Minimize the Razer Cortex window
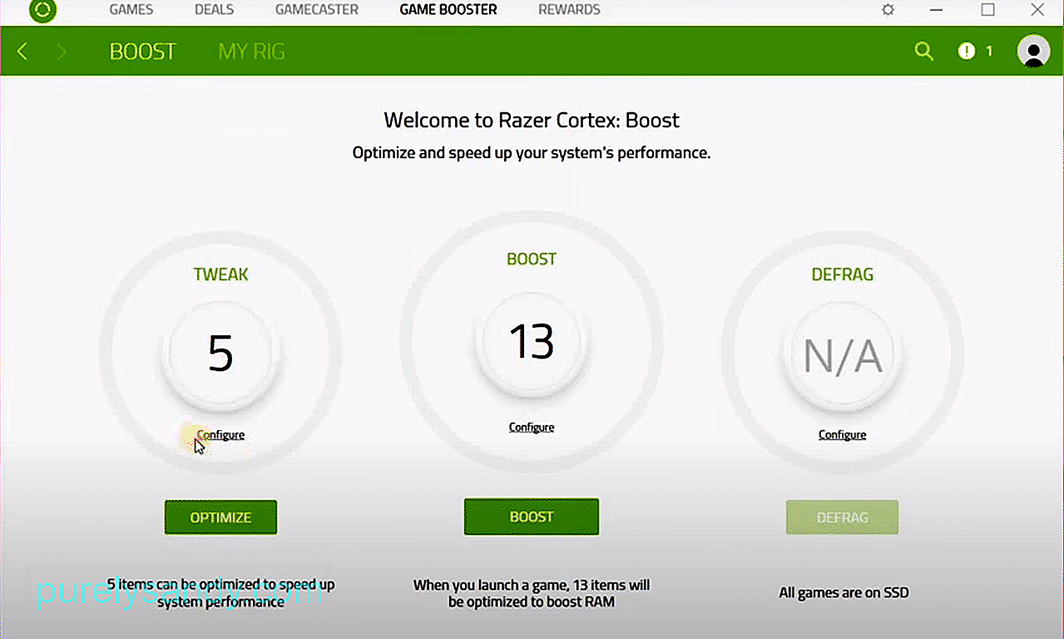This screenshot has height=639, width=1064. click(938, 10)
